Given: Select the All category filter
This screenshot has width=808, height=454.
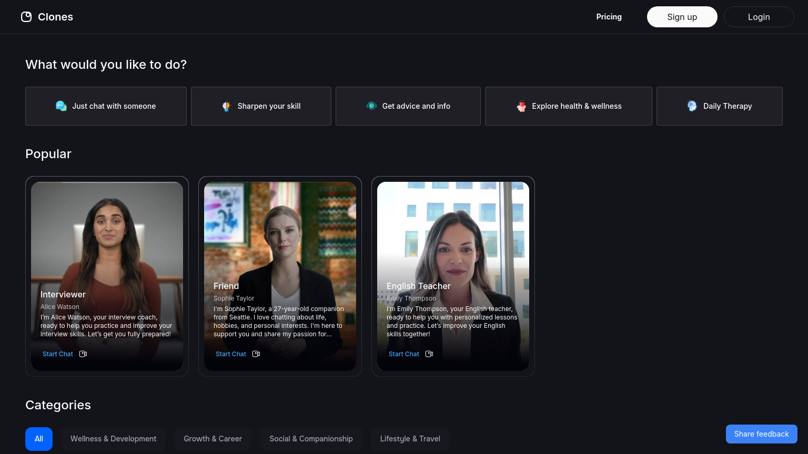Looking at the screenshot, I should (39, 439).
